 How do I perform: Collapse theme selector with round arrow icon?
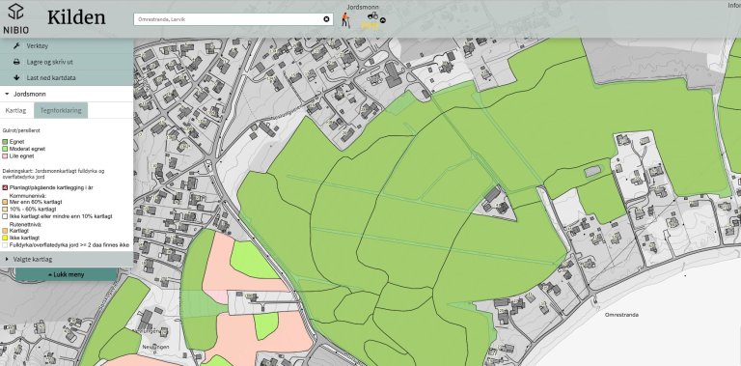(383, 20)
